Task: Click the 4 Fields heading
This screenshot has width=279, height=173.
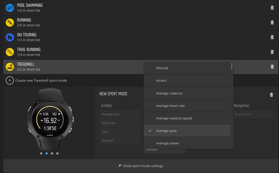Action: click(107, 106)
